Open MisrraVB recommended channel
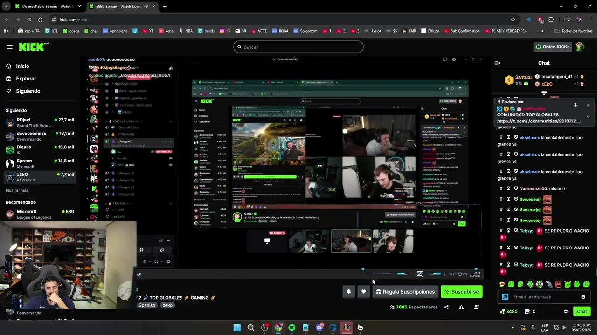597x335 pixels. 40,214
